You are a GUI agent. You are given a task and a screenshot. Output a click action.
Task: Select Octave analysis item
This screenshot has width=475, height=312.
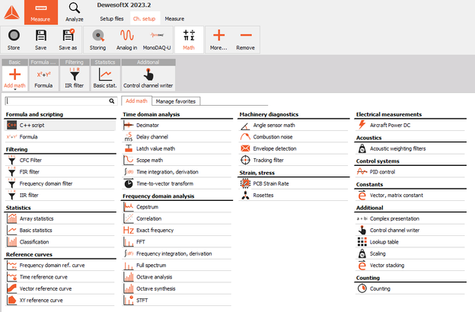coord(177,277)
